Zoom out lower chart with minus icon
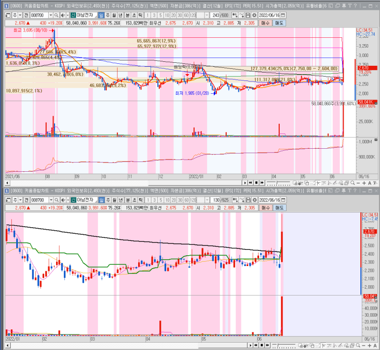Screen dimensions: 380x350 pyautogui.click(x=364, y=346)
